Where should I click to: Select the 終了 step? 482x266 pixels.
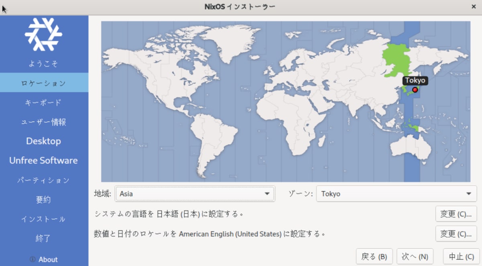coord(43,238)
